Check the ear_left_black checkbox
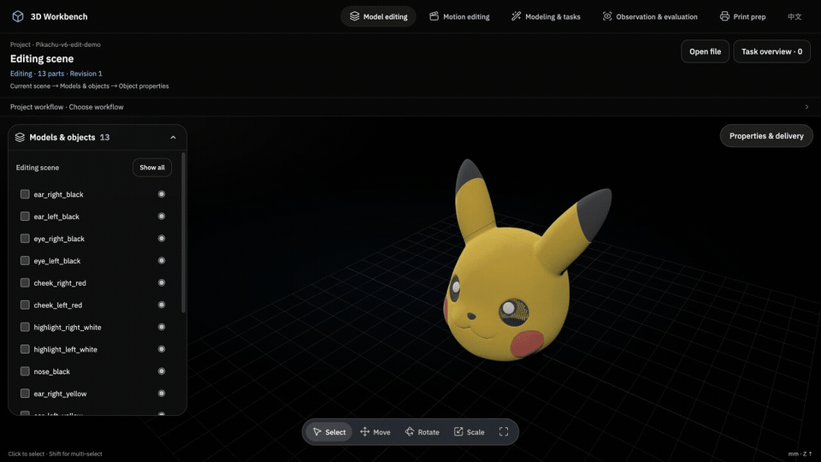Viewport: 821px width, 462px height. tap(25, 216)
